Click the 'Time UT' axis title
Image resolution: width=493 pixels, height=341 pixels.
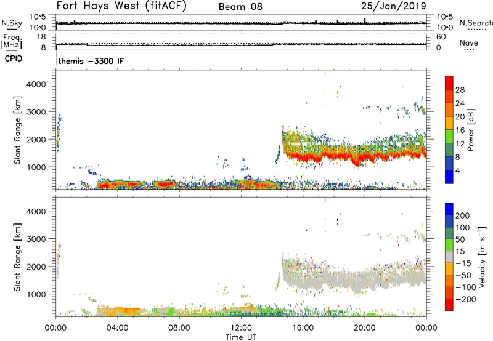[x=241, y=337]
